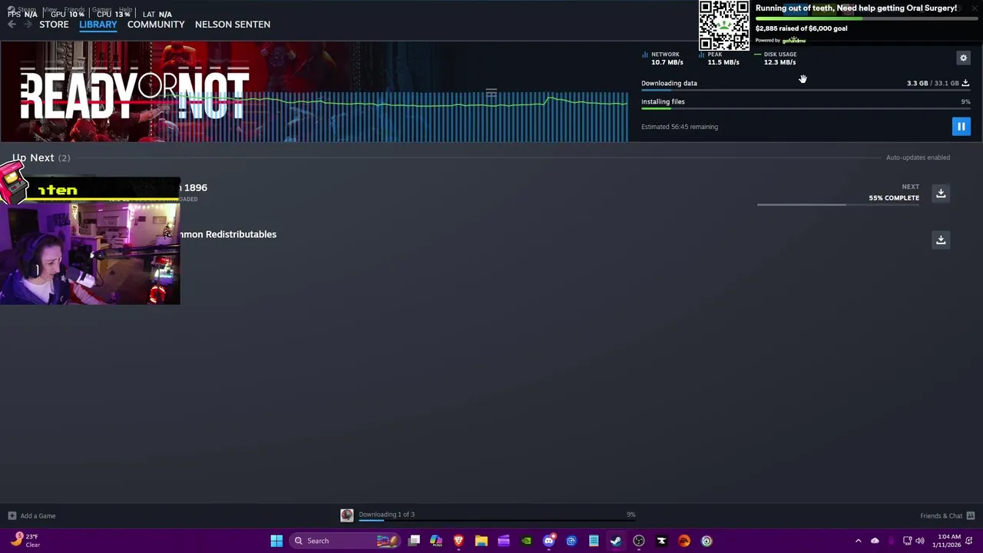This screenshot has width=983, height=553.
Task: Open the Friends menu
Action: pos(74,9)
